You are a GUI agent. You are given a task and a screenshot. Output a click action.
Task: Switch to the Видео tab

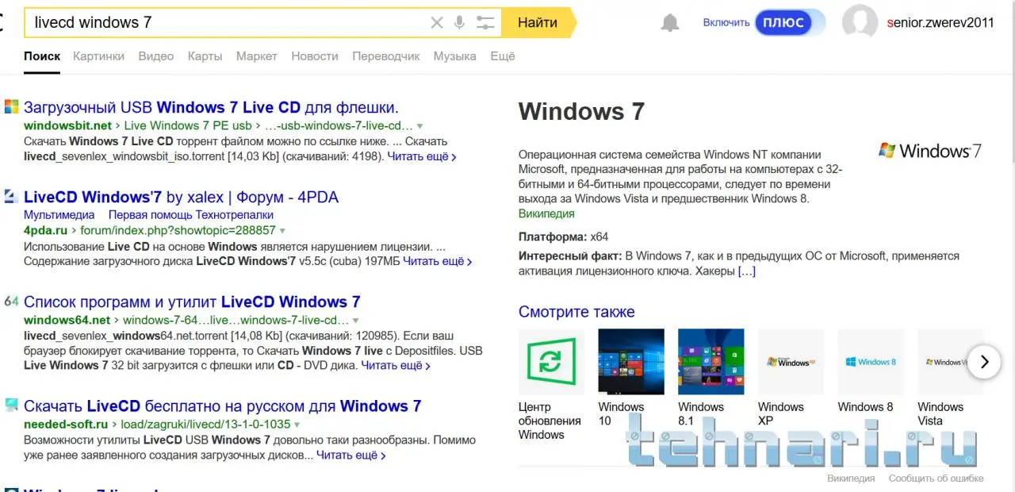(x=155, y=56)
